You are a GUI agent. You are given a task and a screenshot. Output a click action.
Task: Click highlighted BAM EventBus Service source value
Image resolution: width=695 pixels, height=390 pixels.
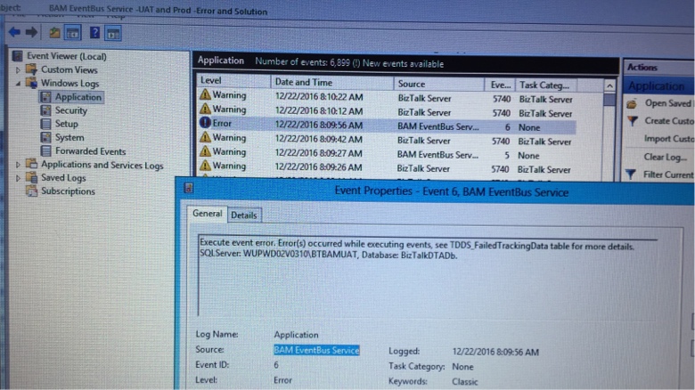pyautogui.click(x=316, y=350)
